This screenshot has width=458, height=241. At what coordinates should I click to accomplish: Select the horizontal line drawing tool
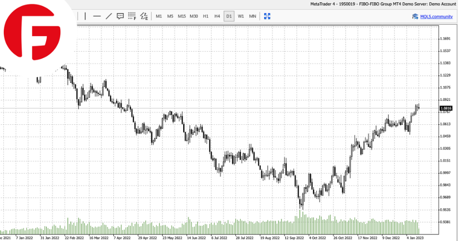click(x=97, y=16)
